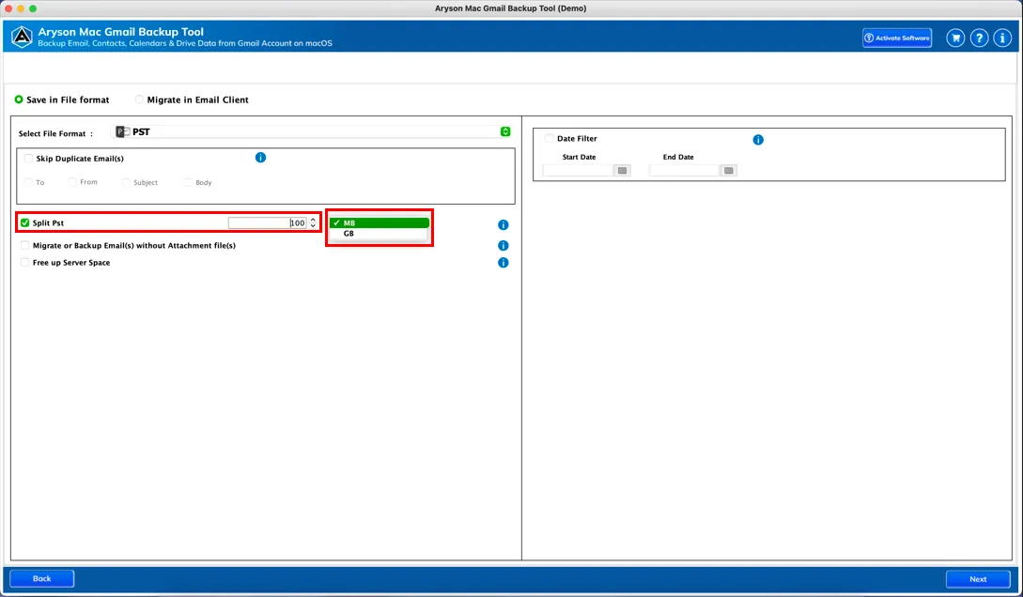Maximize the window with the green button
The width and height of the screenshot is (1023, 597).
[33, 8]
